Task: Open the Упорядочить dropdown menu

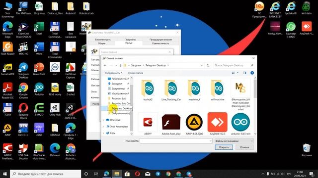Action: point(113,73)
